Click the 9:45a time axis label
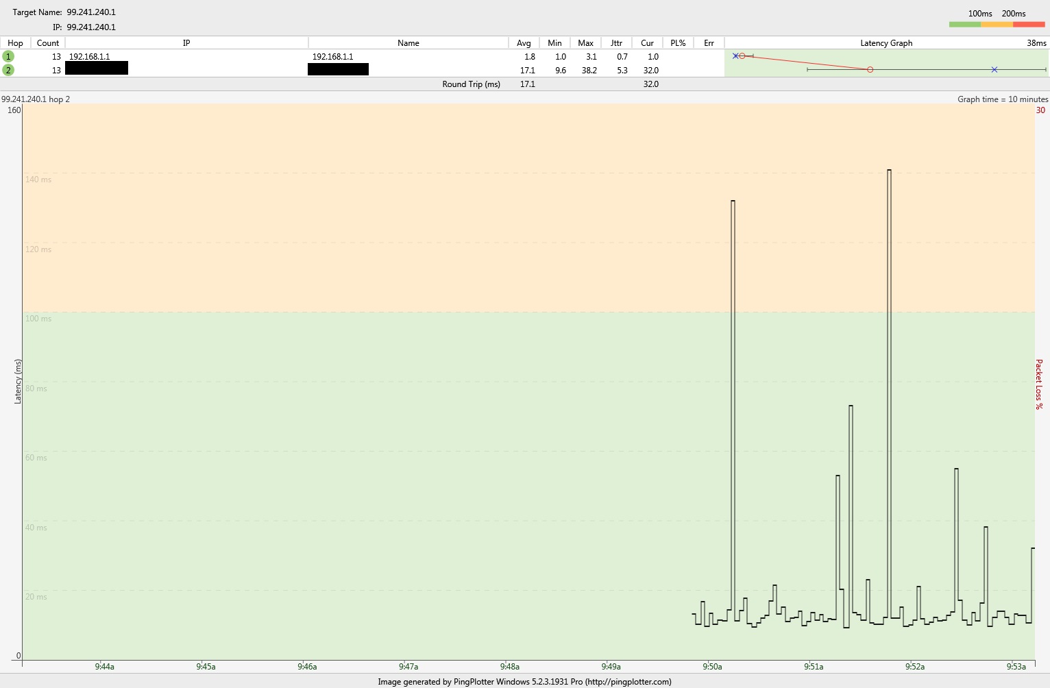The width and height of the screenshot is (1050, 688). (x=206, y=667)
